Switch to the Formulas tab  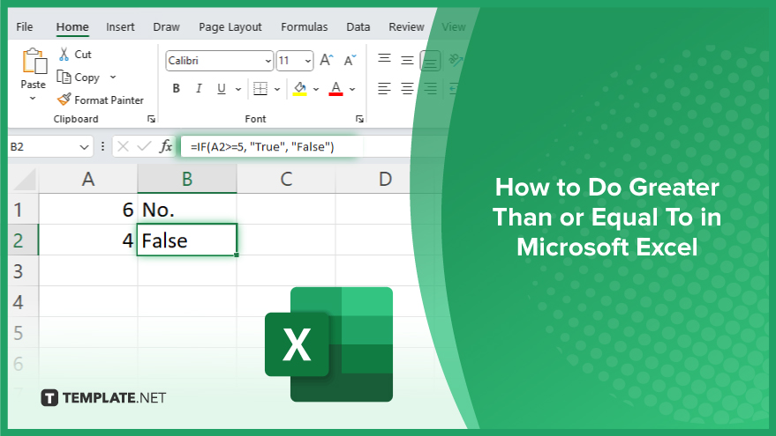(x=305, y=26)
